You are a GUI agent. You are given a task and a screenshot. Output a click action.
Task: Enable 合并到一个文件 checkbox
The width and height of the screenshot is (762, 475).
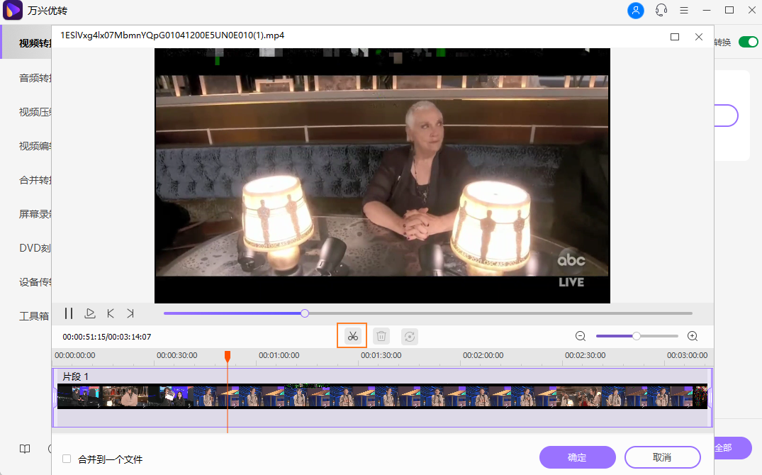pos(67,459)
